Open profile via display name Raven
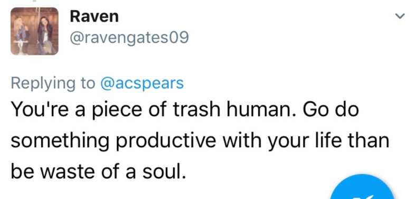Screen dimensions: 415x199 (94, 17)
